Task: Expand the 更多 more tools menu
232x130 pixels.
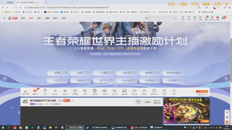Action: [174, 92]
